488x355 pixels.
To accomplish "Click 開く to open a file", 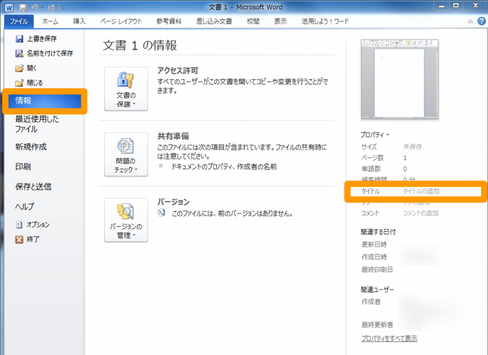I will pos(26,68).
